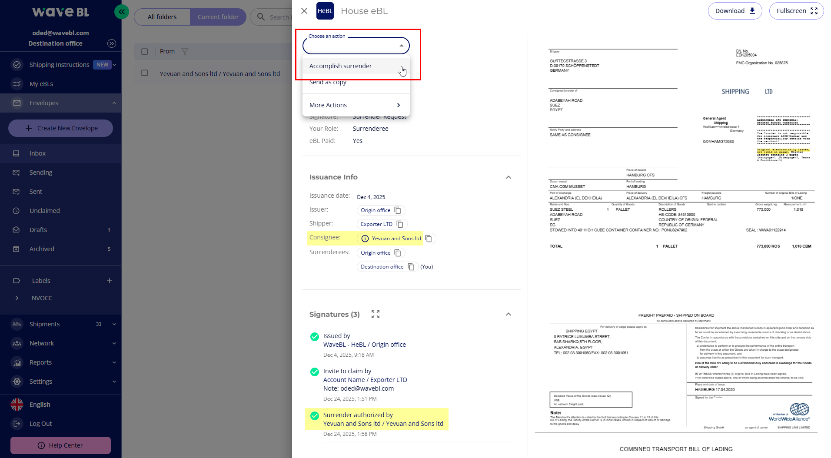Open the Help Center
The width and height of the screenshot is (831, 458).
pos(60,445)
